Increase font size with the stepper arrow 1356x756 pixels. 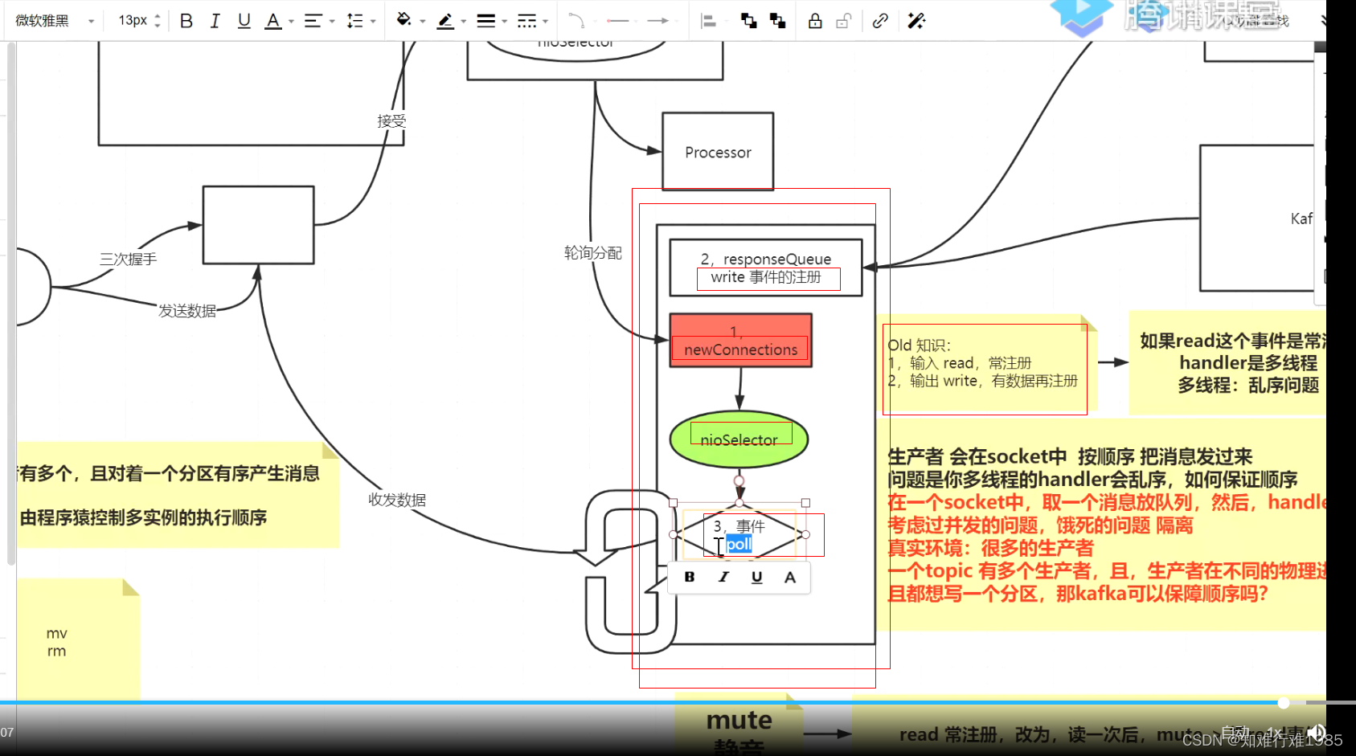pyautogui.click(x=158, y=15)
